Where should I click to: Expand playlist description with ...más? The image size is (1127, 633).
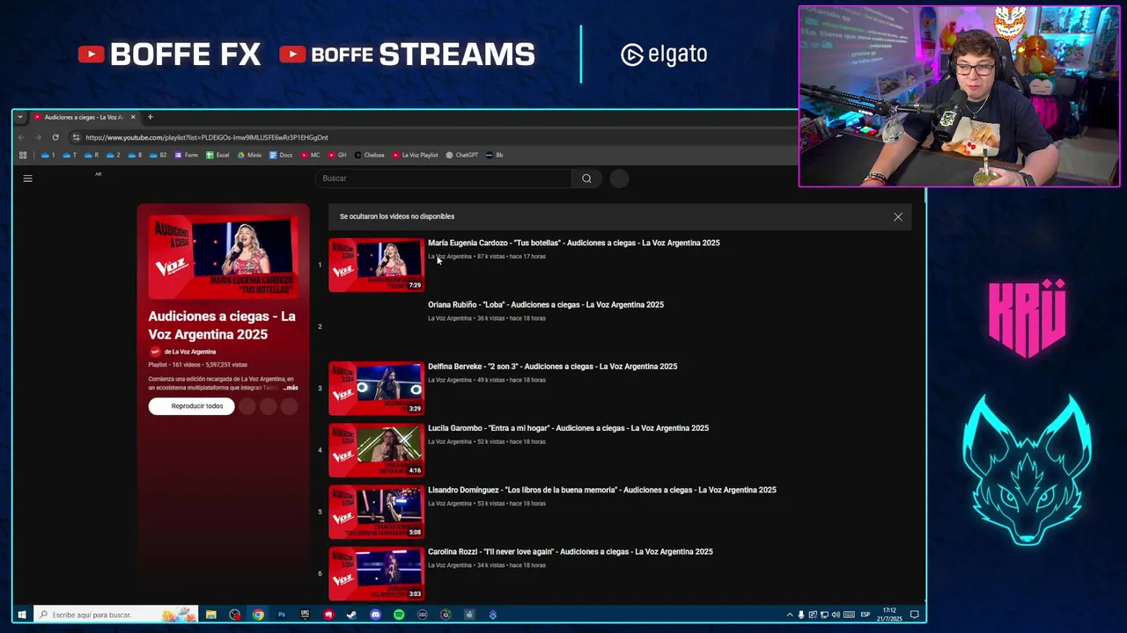290,388
